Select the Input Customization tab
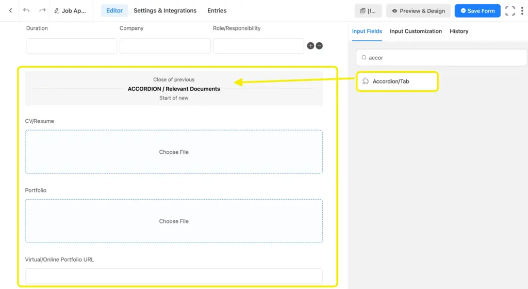The image size is (528, 289). coord(416,31)
